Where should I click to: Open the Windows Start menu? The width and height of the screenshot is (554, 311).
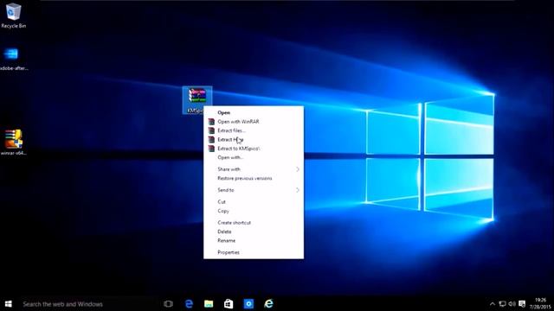(9, 303)
